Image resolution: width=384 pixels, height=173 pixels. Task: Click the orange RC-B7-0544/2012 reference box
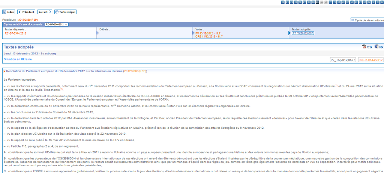(370, 60)
